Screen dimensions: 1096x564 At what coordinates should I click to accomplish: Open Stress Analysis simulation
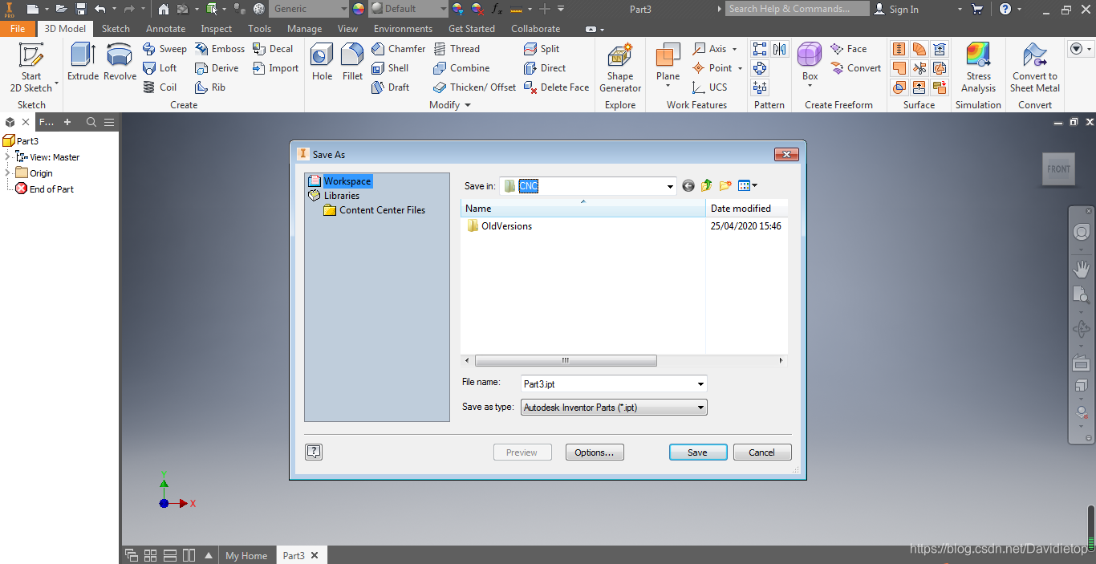[979, 68]
